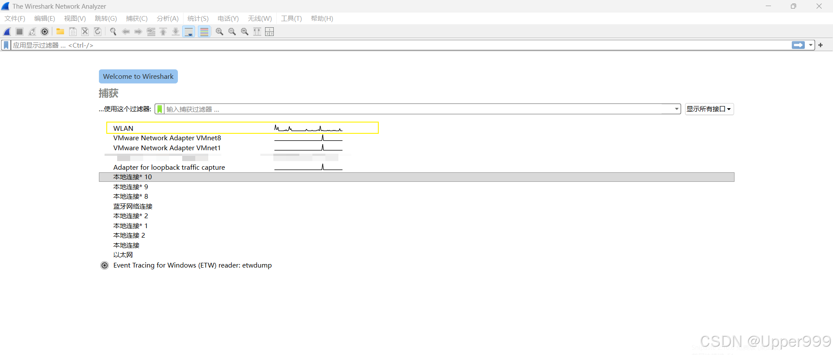Click the etwdump gear settings icon
833x355 pixels.
point(105,265)
